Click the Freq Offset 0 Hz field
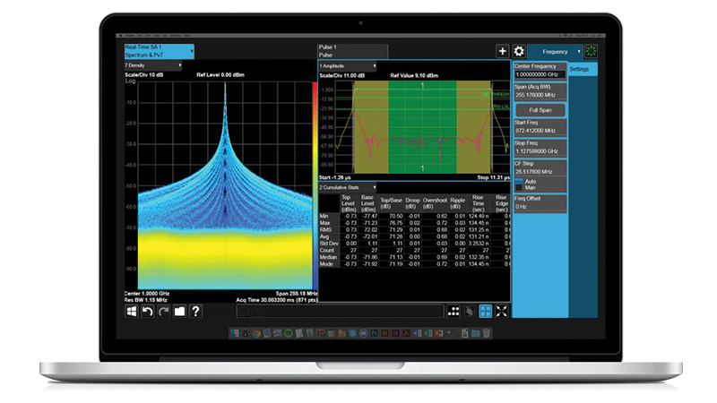717x403 pixels. (x=540, y=203)
